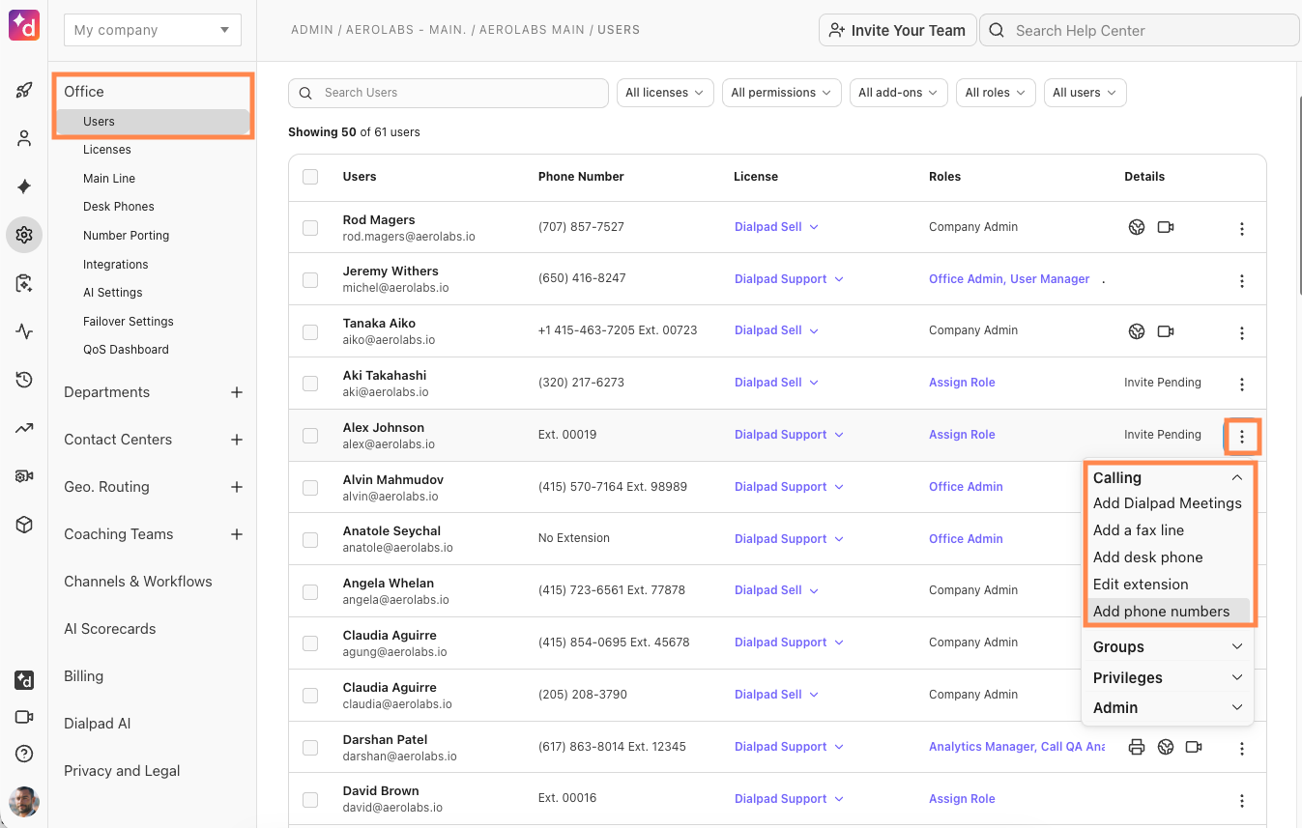Open the All users filter
1302x828 pixels.
click(1085, 93)
